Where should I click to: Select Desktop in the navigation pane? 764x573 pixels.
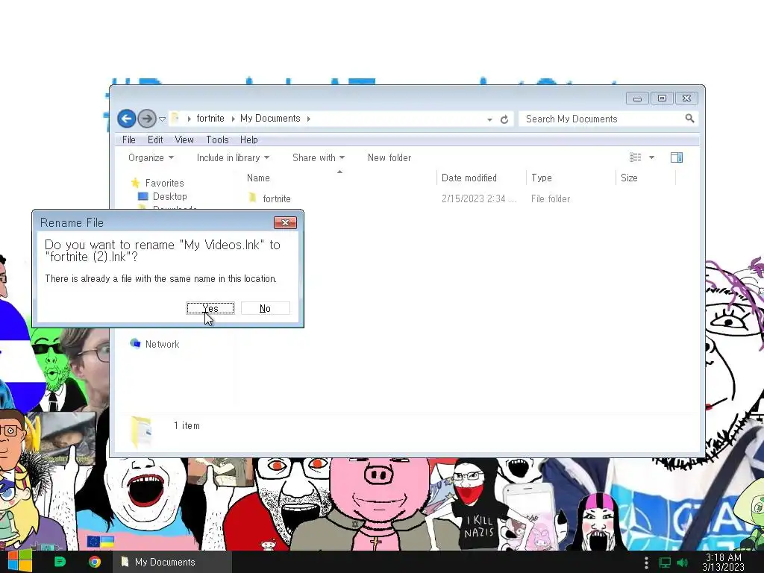[x=169, y=196]
